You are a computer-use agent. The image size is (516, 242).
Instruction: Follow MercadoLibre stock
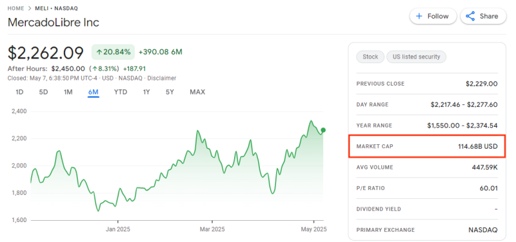click(x=433, y=16)
